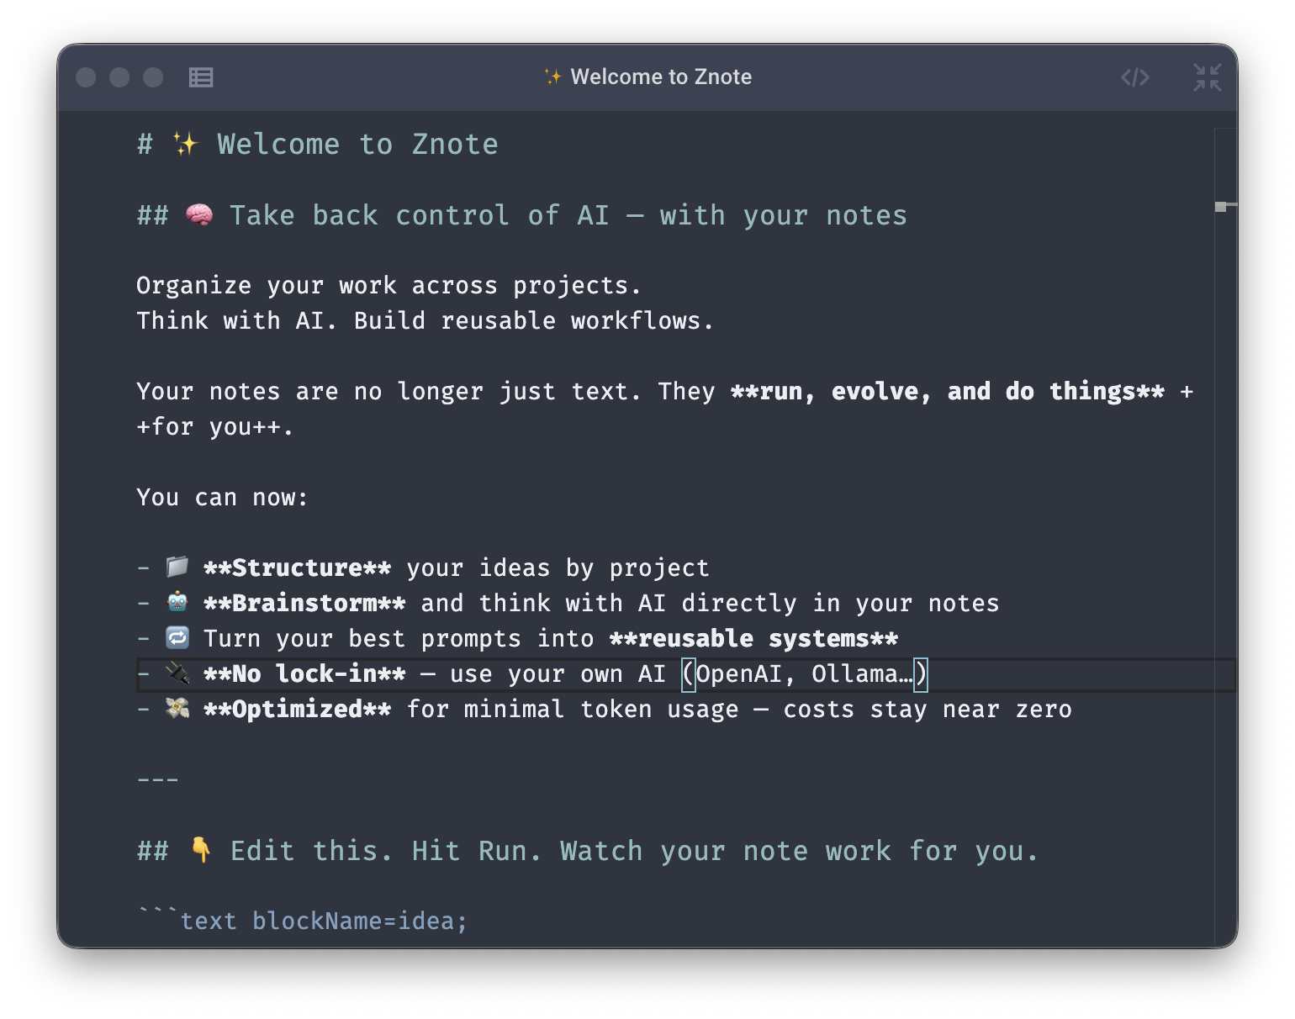Viewport: 1295px width, 1019px height.
Task: Click the collapse fullscreen arrows icon
Action: pyautogui.click(x=1208, y=77)
